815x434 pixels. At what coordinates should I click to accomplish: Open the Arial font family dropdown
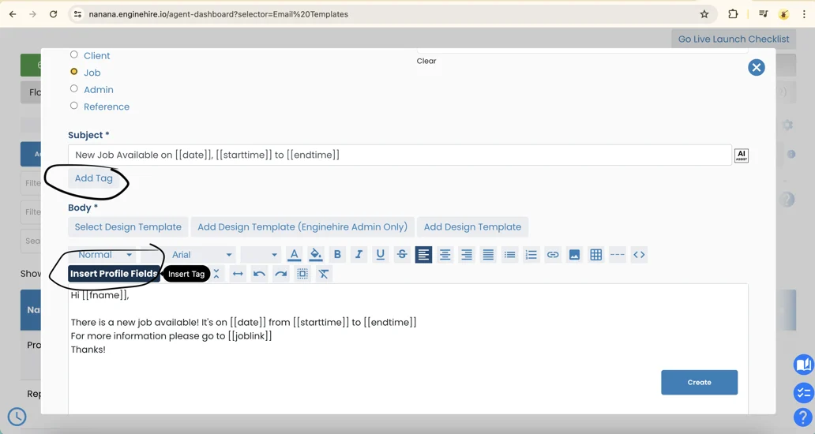(201, 254)
